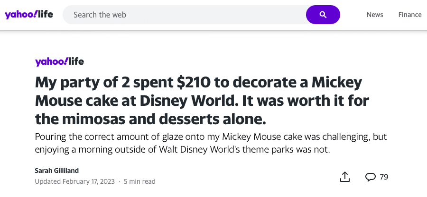Click the 'Updated February 17, 2023' date
The width and height of the screenshot is (427, 197).
[x=74, y=181]
